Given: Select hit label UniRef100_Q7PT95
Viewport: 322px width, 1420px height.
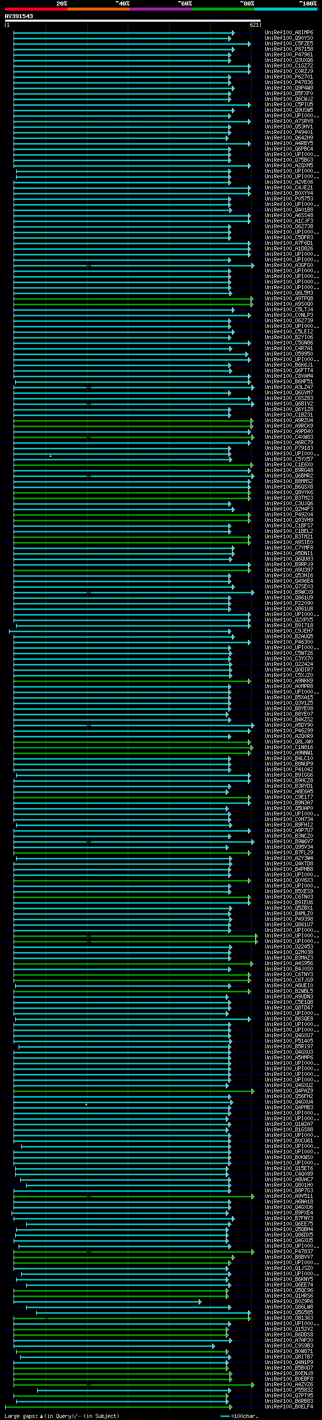Looking at the screenshot, I should [x=289, y=1395].
